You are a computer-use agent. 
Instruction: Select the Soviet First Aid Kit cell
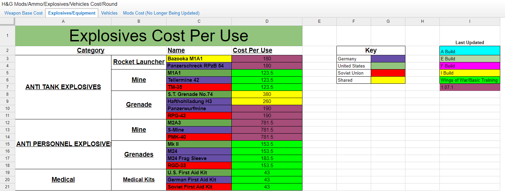[199, 187]
